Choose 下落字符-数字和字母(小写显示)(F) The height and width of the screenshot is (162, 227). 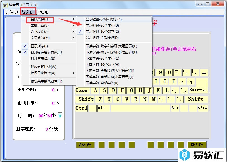coord(114,52)
